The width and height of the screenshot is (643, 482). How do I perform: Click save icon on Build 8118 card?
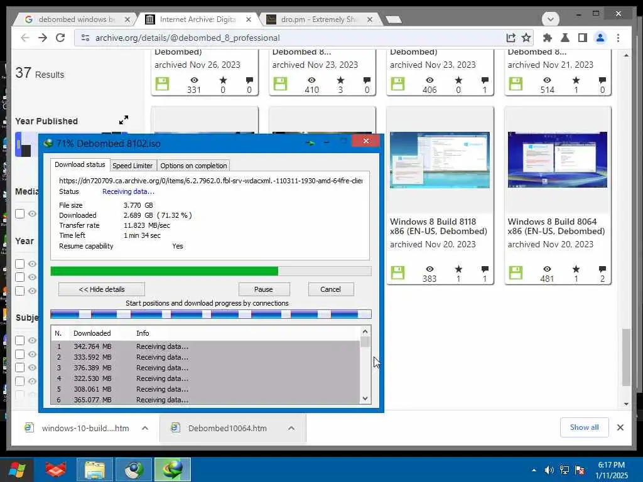pyautogui.click(x=397, y=272)
